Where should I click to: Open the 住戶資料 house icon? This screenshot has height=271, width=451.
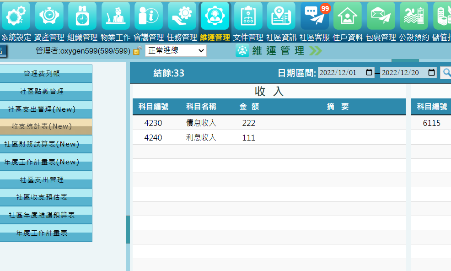point(348,16)
